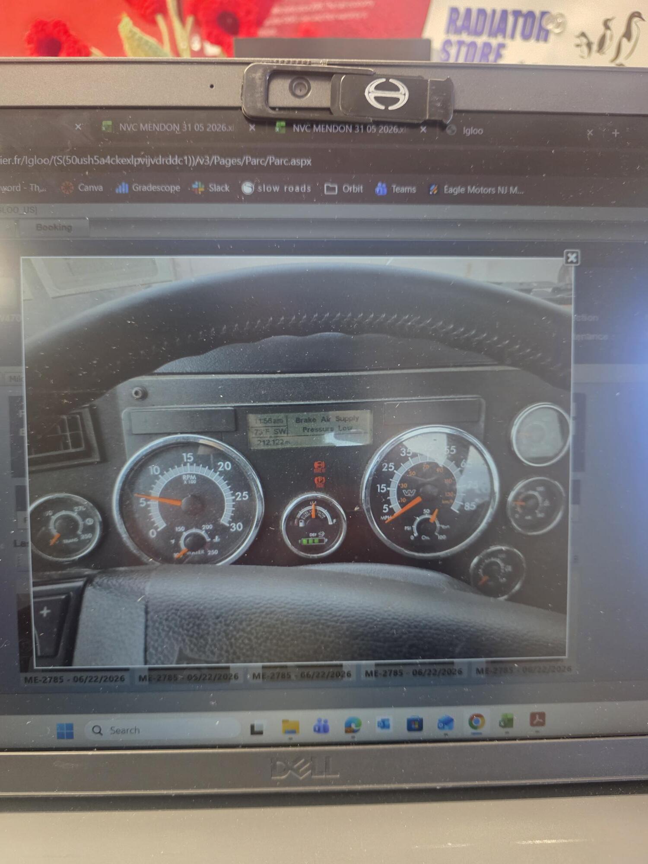The image size is (648, 864).
Task: Open Task View from the taskbar
Action: click(257, 729)
